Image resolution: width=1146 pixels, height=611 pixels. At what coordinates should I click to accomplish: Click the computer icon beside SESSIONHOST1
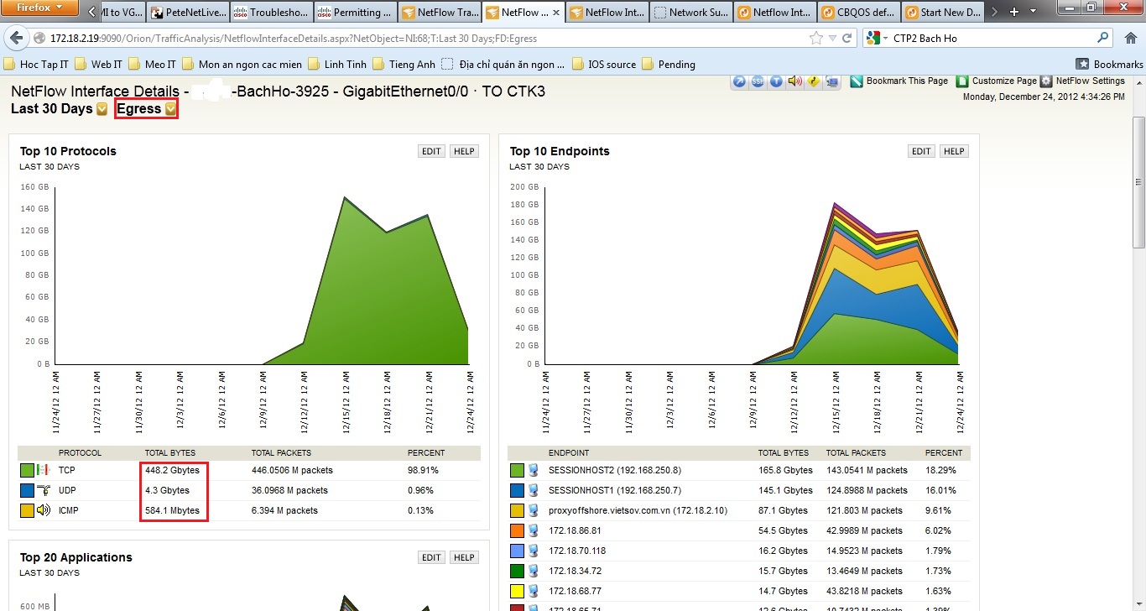(534, 490)
